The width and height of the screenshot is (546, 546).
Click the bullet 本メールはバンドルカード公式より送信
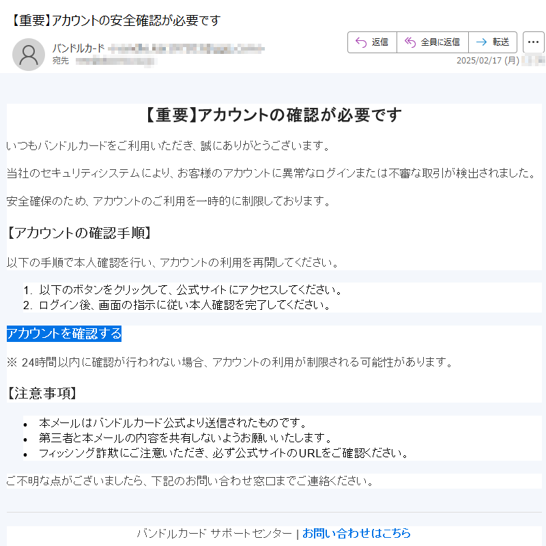tap(173, 422)
